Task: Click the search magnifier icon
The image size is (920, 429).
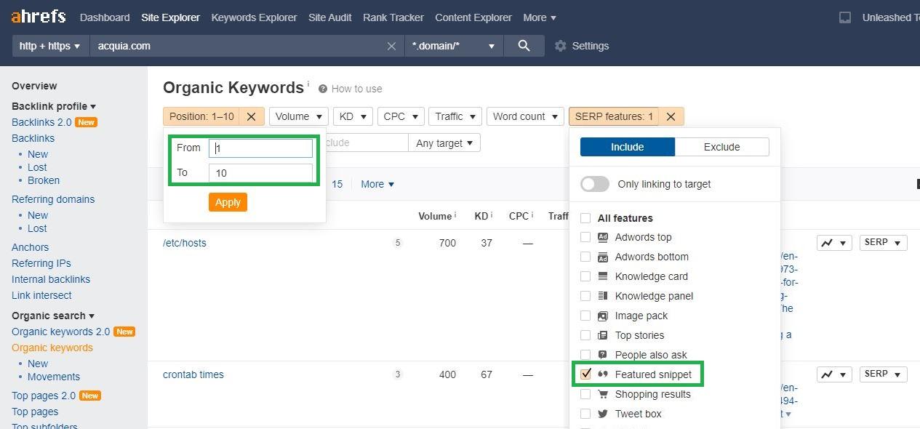Action: click(524, 46)
